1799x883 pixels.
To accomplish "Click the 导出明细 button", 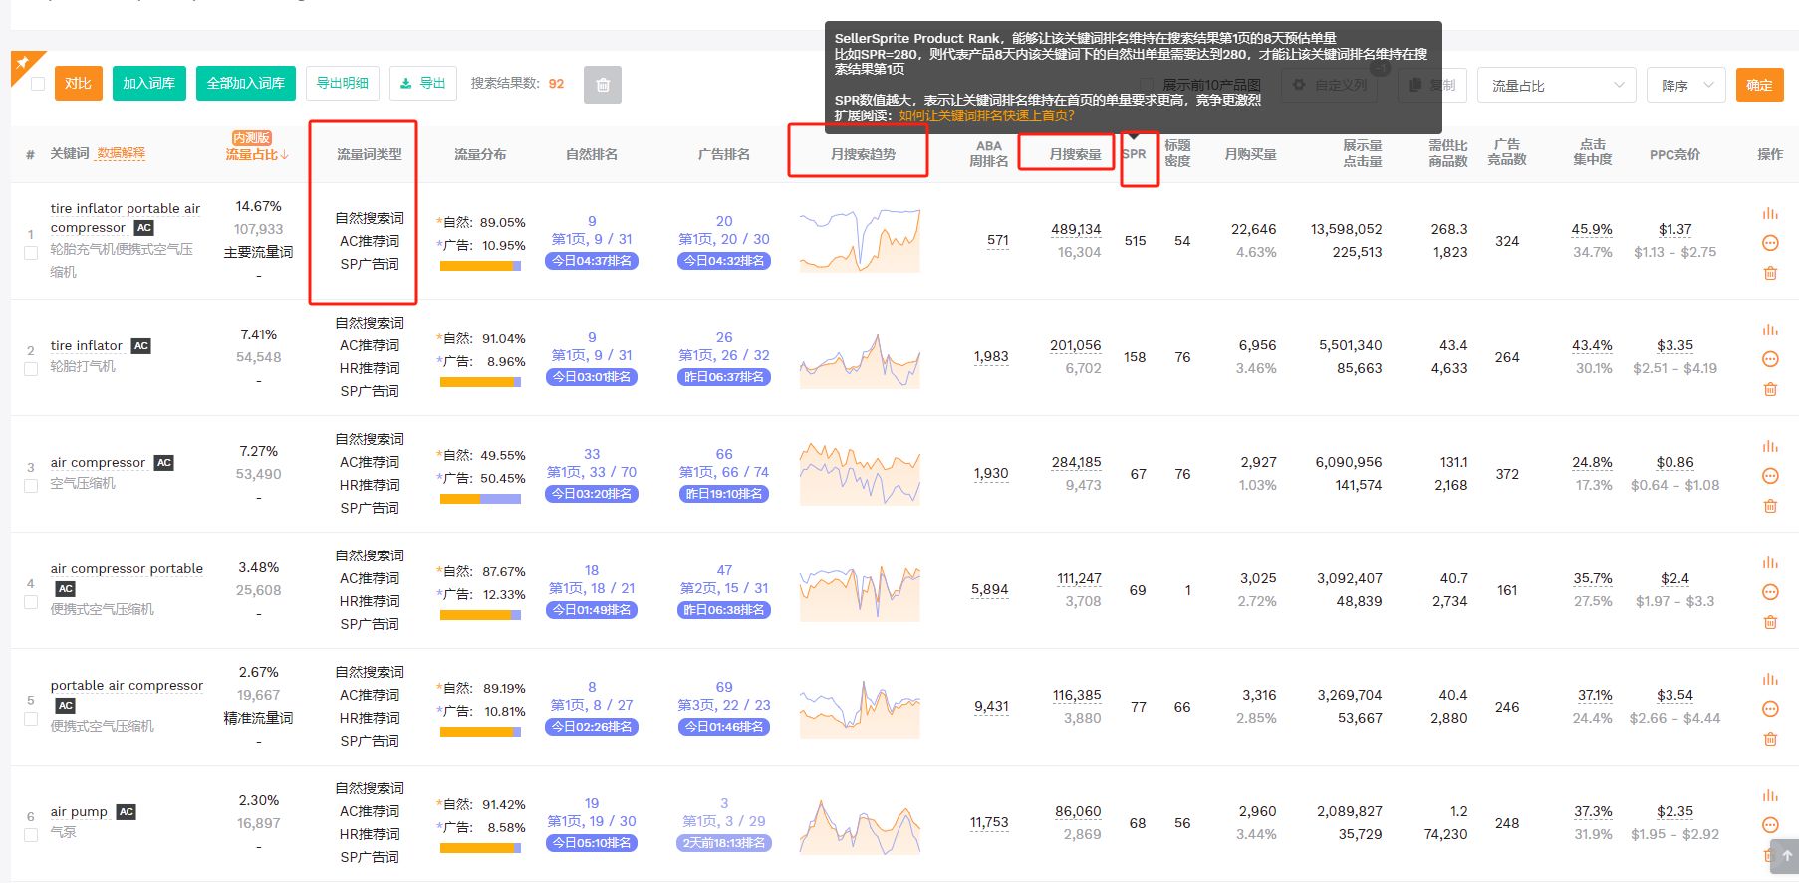I will (x=343, y=84).
